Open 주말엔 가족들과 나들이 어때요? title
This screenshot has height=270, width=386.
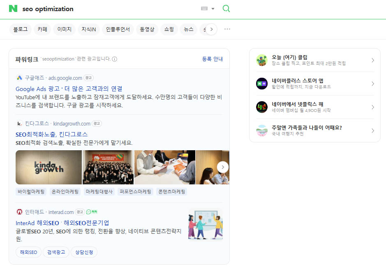tap(307, 128)
